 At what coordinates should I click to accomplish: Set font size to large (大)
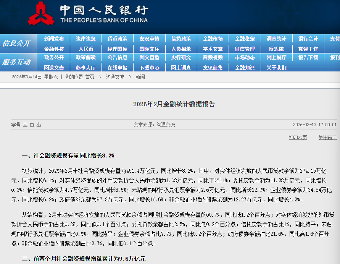[x=25, y=125]
